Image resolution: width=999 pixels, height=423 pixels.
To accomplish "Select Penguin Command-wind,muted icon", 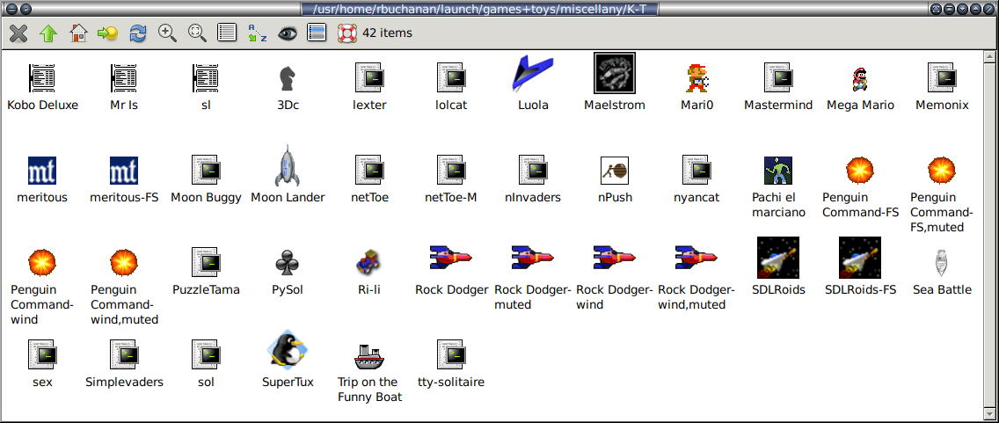I will click(124, 262).
